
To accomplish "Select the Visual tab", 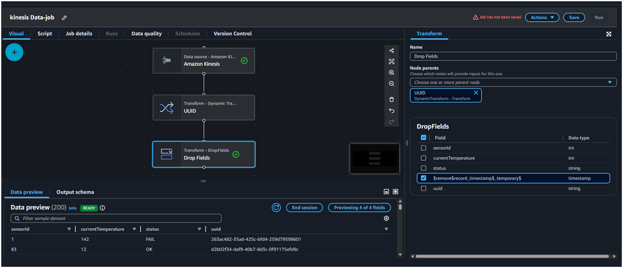I will pos(17,34).
